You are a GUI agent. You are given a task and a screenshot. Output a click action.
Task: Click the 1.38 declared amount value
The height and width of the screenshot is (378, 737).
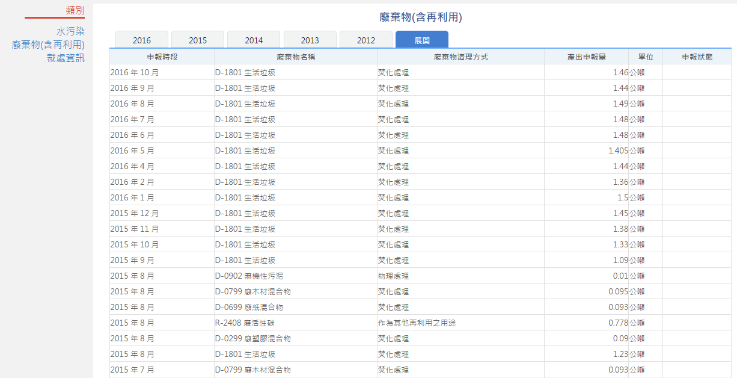tap(620, 229)
